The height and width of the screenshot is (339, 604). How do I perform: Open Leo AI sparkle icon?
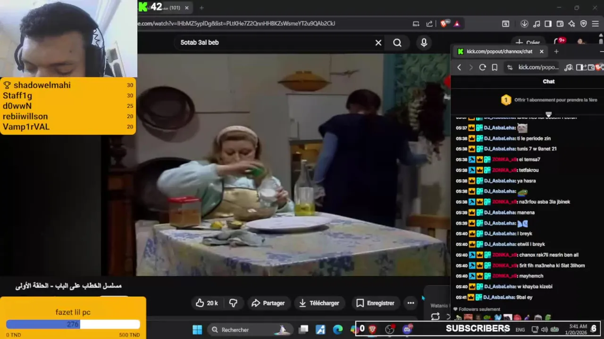571,24
